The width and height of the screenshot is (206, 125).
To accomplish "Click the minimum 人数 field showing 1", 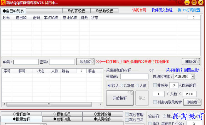I will [159, 94].
